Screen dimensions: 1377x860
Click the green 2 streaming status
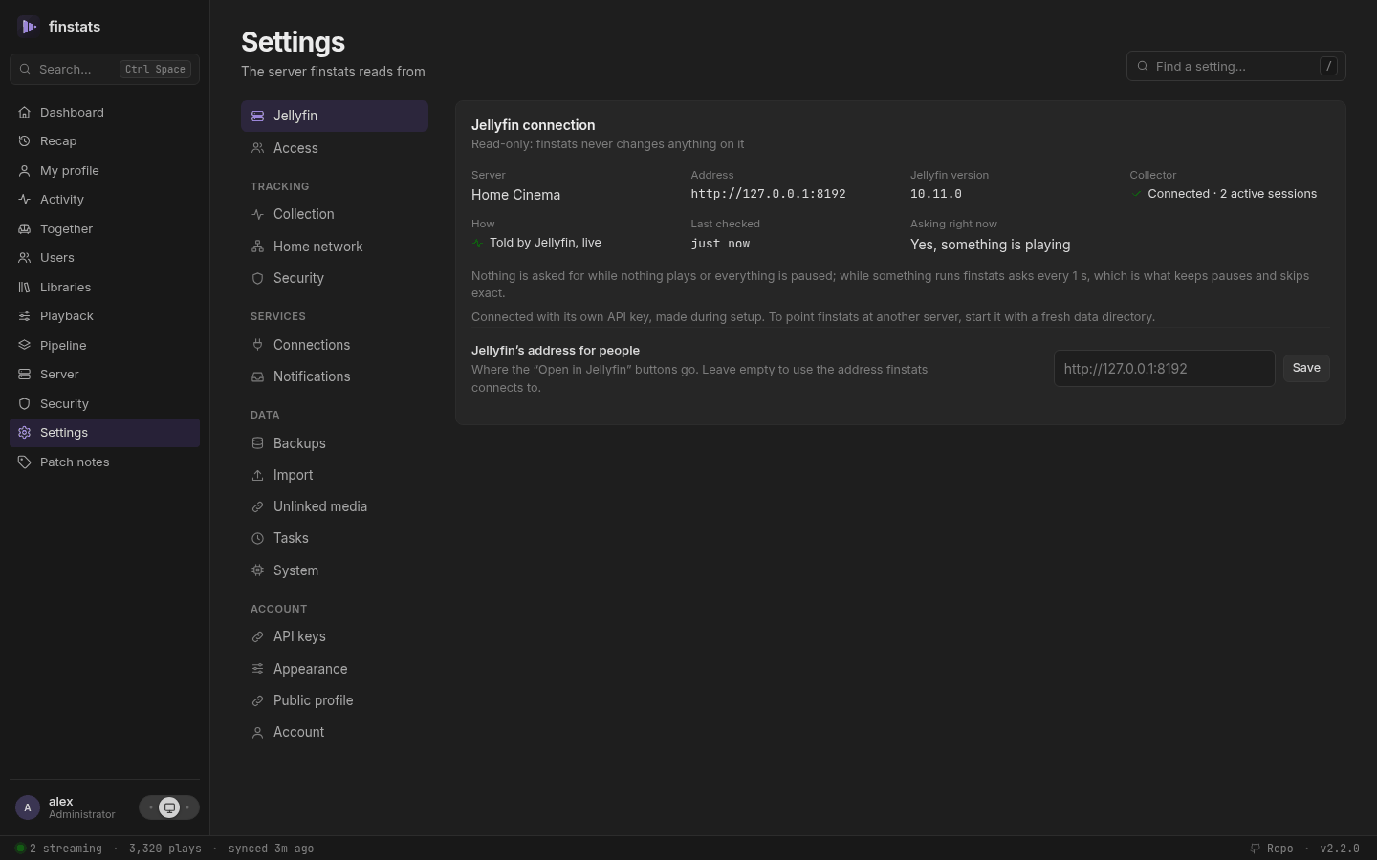(x=58, y=849)
